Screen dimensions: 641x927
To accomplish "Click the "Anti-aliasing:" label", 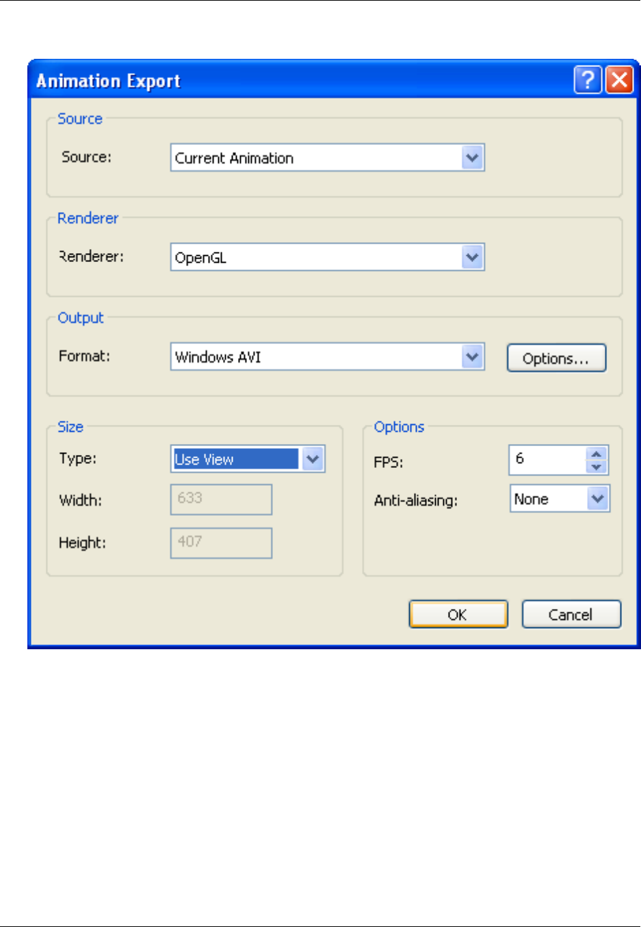I will point(416,501).
